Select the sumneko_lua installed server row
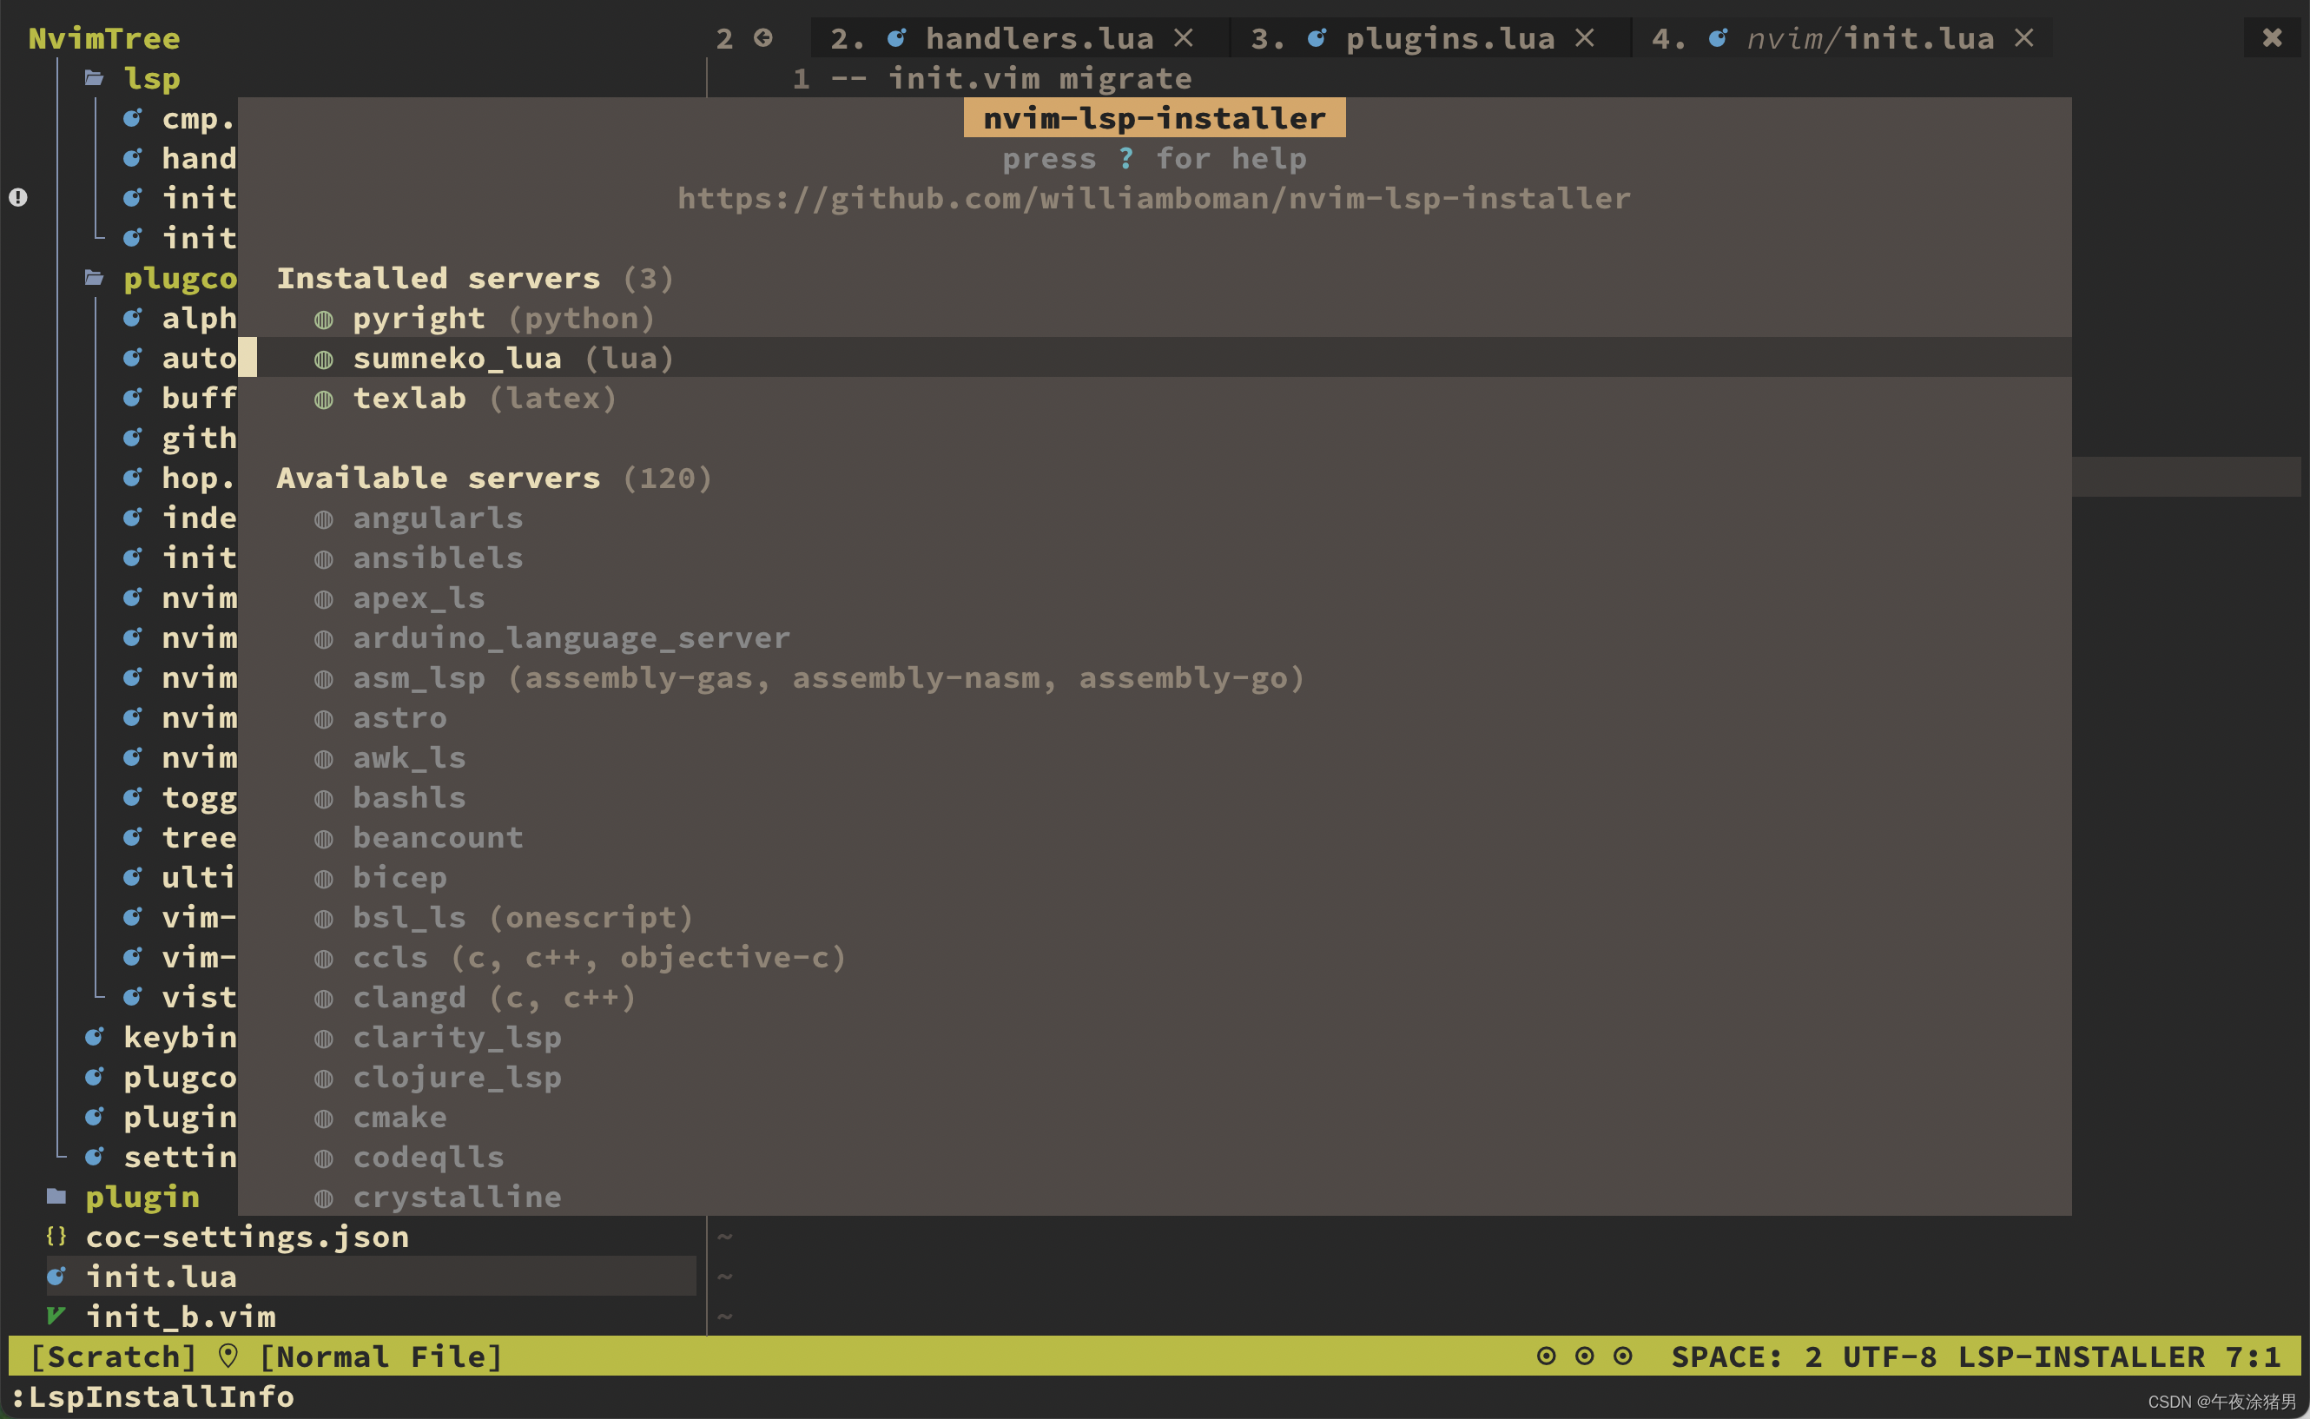This screenshot has width=2310, height=1419. (457, 359)
